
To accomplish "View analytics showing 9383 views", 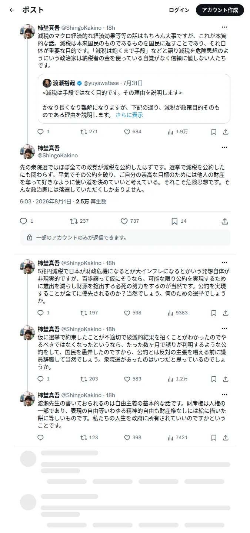I will point(178,313).
